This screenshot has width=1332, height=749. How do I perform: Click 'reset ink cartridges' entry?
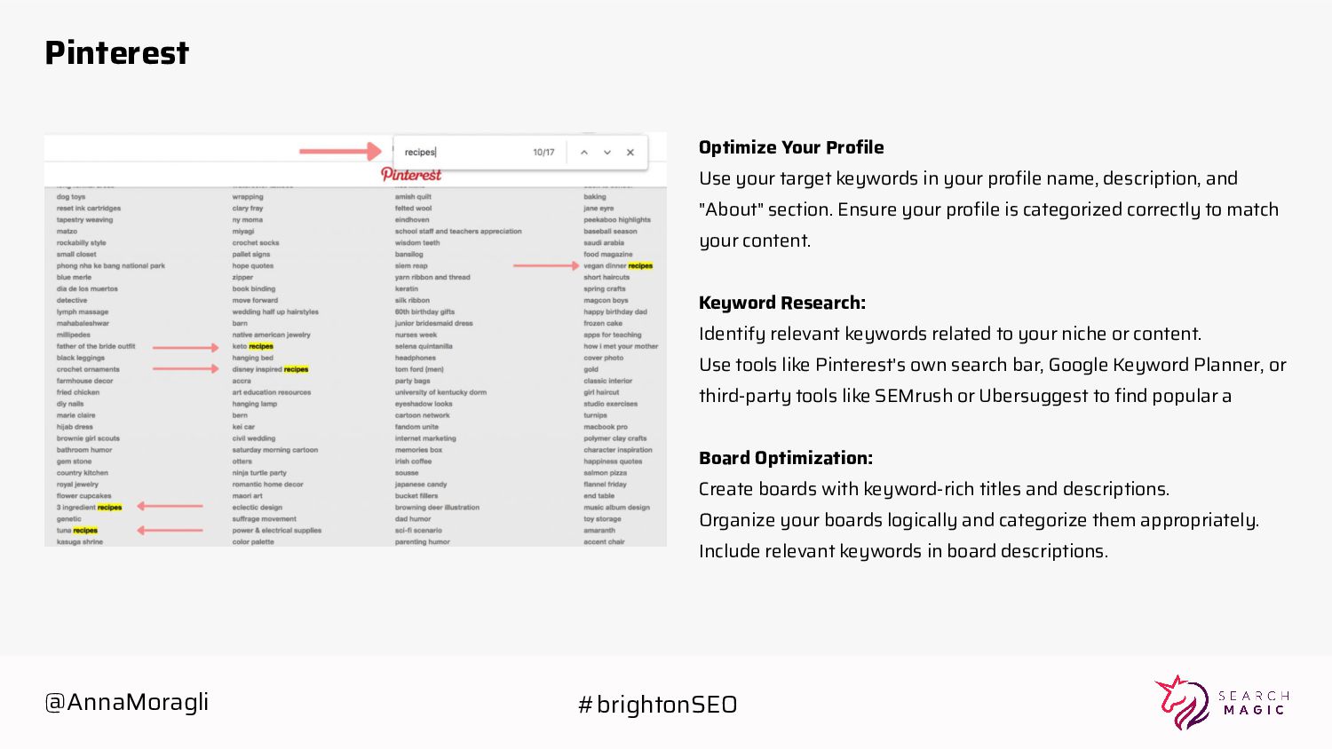[89, 209]
